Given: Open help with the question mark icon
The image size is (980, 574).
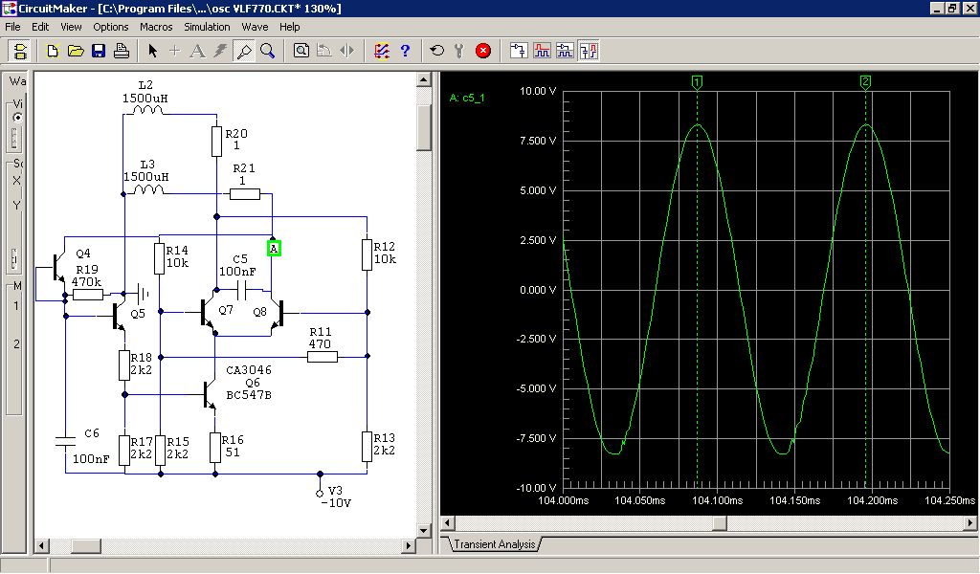Looking at the screenshot, I should click(x=405, y=51).
